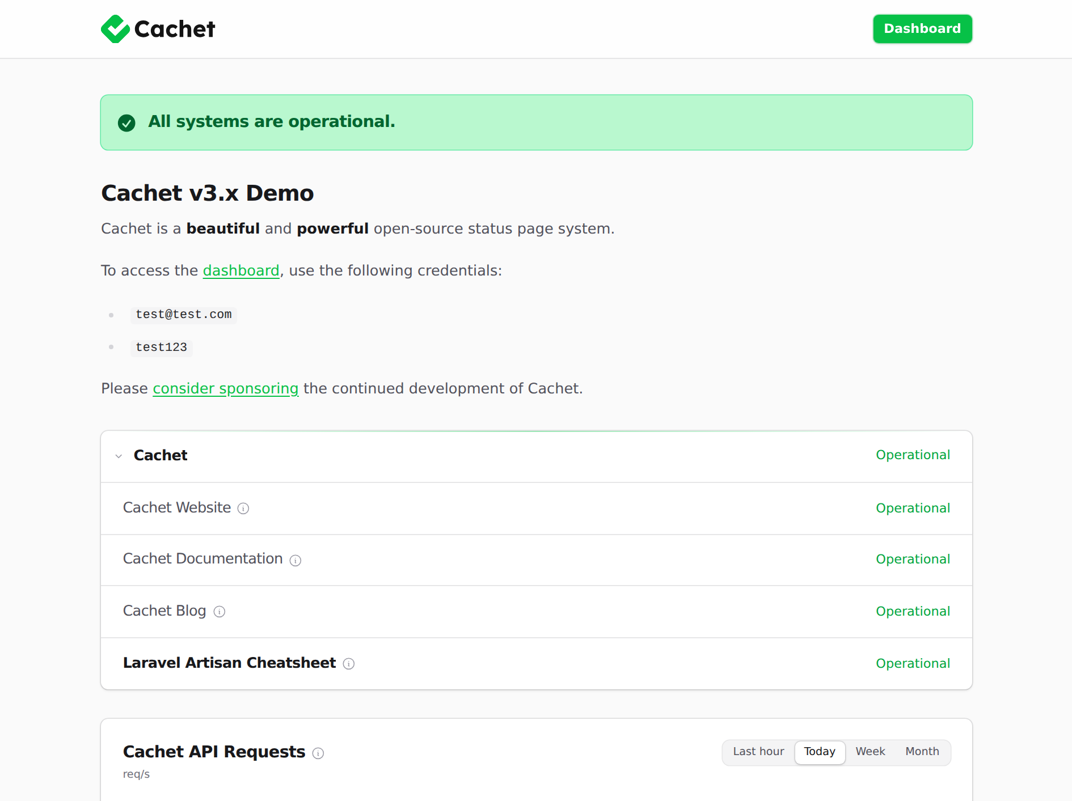Follow the dashboard hyperlink in the description
The height and width of the screenshot is (801, 1072).
coord(241,270)
